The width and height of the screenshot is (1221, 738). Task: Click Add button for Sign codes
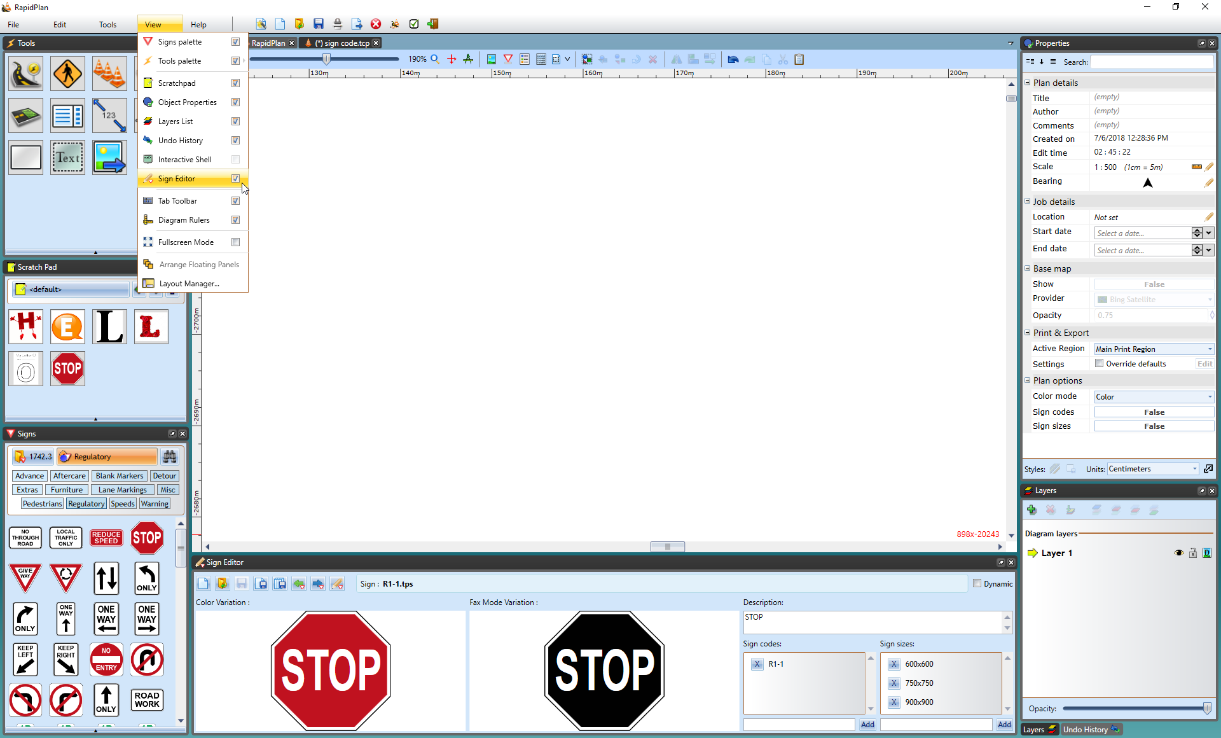pyautogui.click(x=868, y=724)
